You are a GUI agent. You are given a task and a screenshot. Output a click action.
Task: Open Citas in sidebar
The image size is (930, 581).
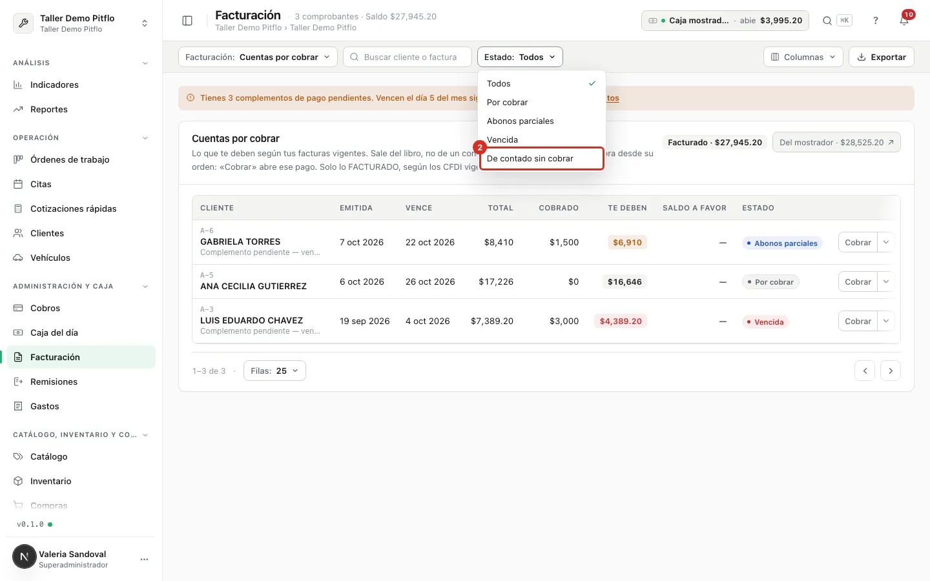pyautogui.click(x=81, y=184)
